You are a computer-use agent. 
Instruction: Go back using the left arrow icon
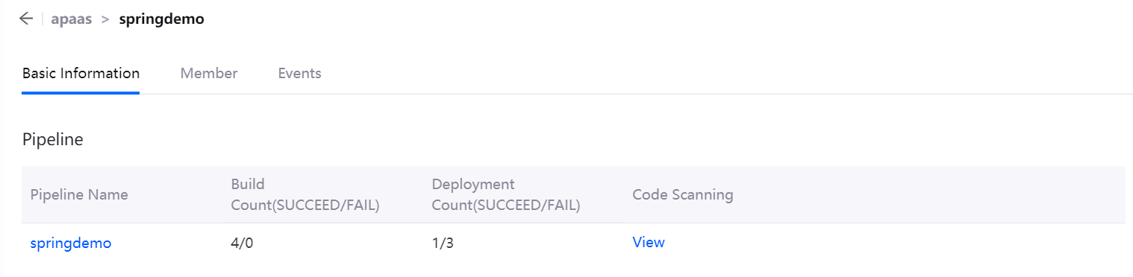[x=26, y=19]
